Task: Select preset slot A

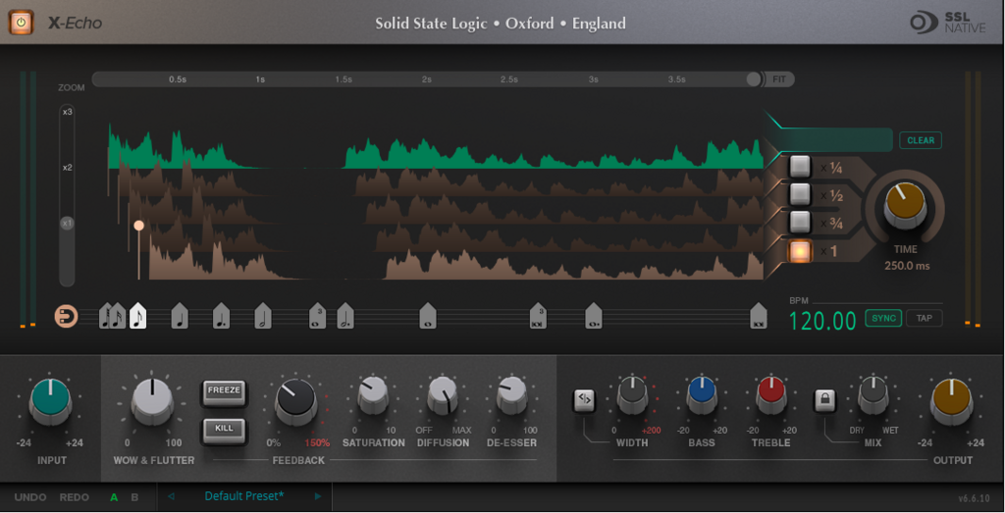Action: (114, 497)
